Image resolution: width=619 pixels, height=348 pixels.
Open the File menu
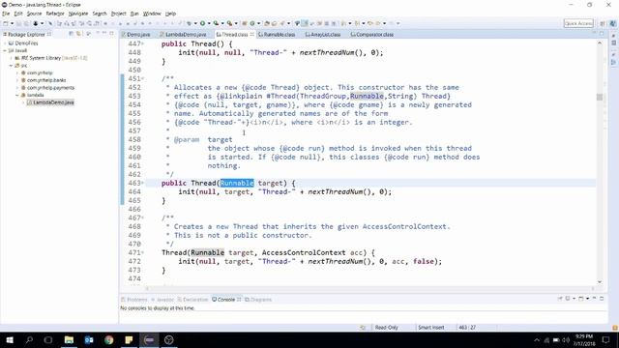(x=6, y=14)
